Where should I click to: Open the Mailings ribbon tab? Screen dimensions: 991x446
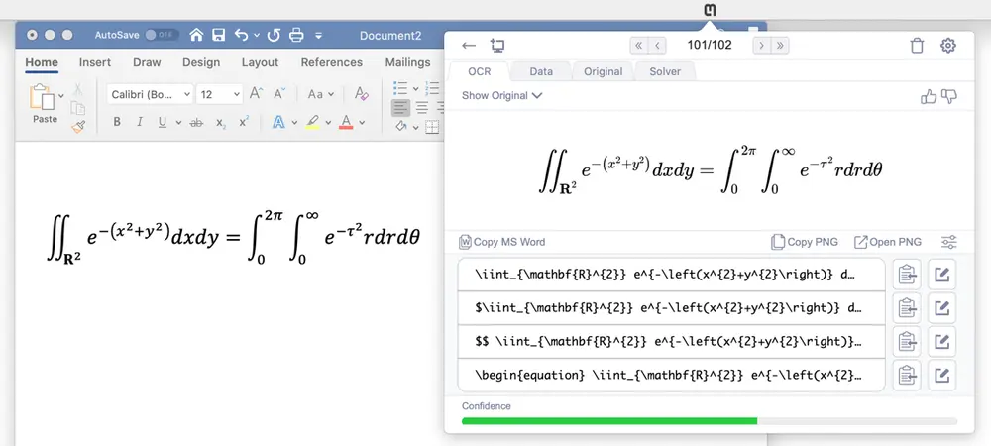click(407, 62)
